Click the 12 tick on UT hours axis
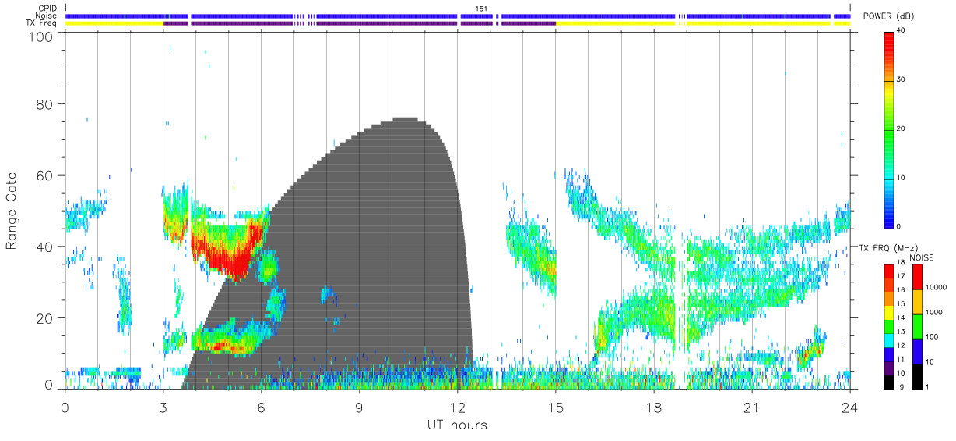Image resolution: width=956 pixels, height=441 pixels. tap(457, 408)
